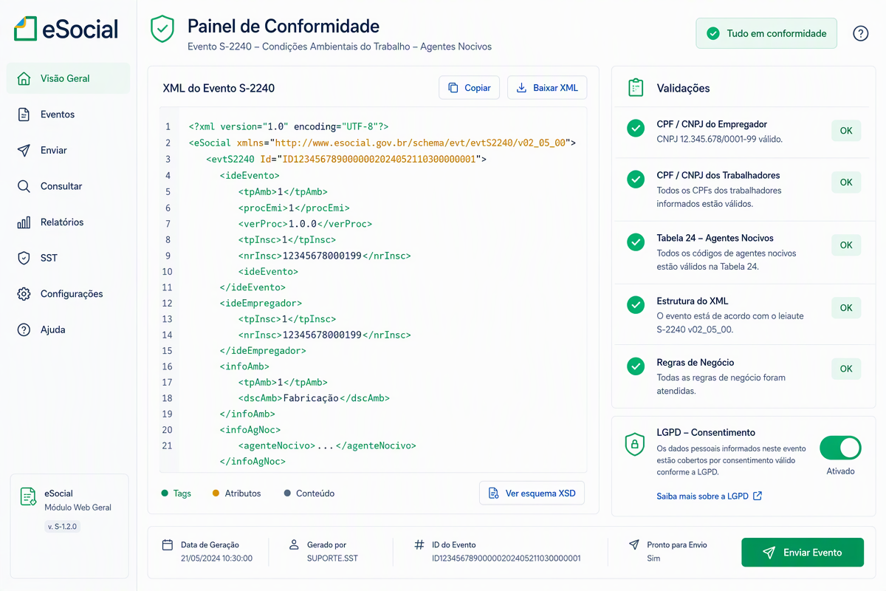Click the generation date 21/05/2024 10:30:00

(x=216, y=558)
